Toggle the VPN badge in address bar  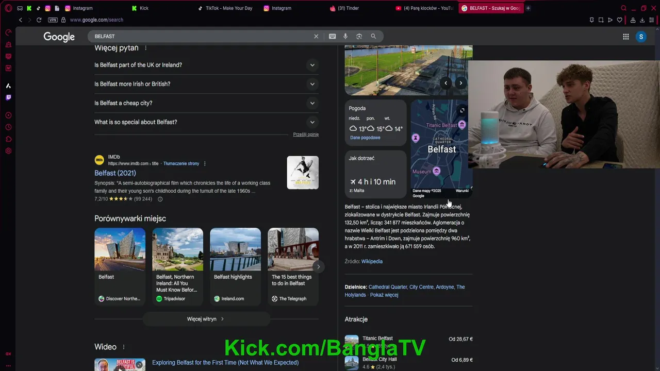53,20
